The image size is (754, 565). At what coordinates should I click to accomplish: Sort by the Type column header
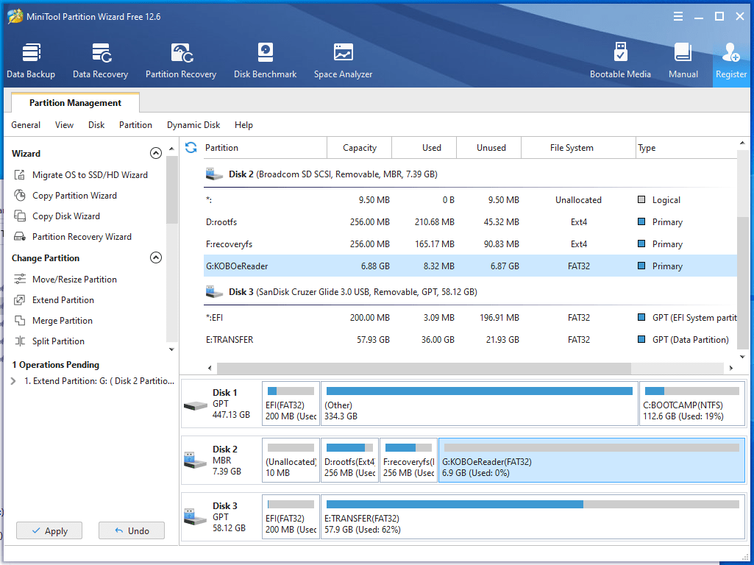[x=686, y=148]
